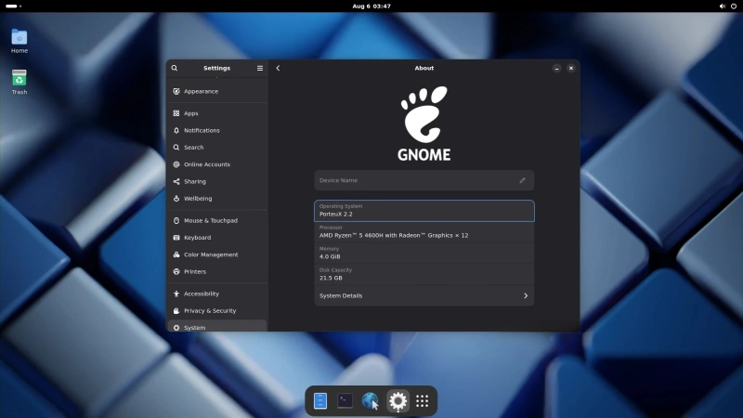Viewport: 743px width, 418px height.
Task: Click the workspace indicator in the top bar
Action: pyautogui.click(x=13, y=7)
